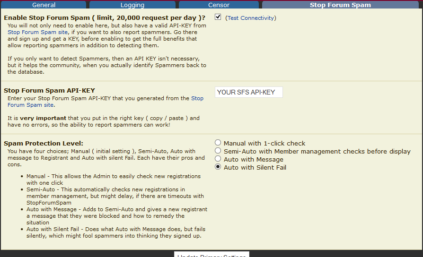Focus the SFS API-KEY input field

248,92
